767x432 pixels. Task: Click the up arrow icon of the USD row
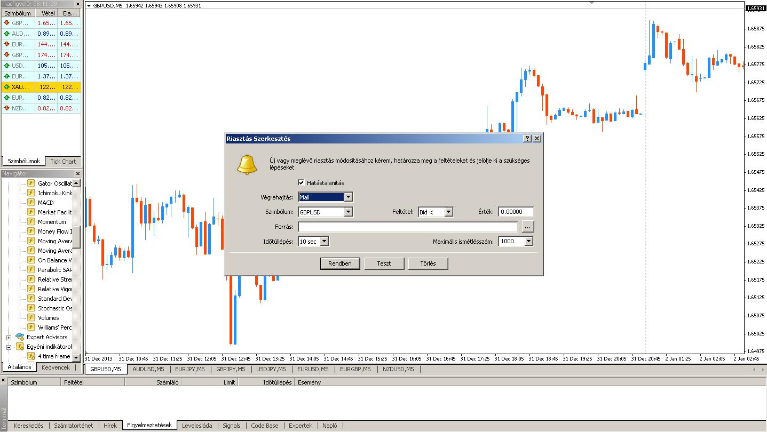(x=6, y=66)
